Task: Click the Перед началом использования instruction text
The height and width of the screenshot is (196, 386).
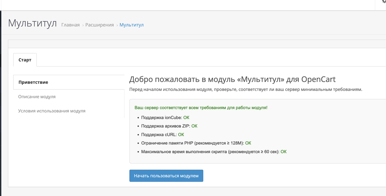Action: tap(246, 89)
